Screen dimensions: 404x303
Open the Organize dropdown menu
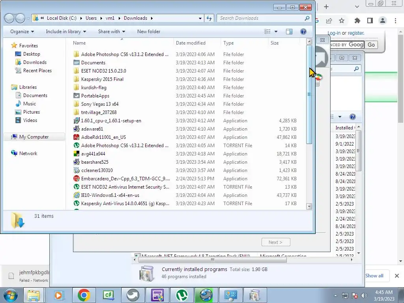coord(22,32)
